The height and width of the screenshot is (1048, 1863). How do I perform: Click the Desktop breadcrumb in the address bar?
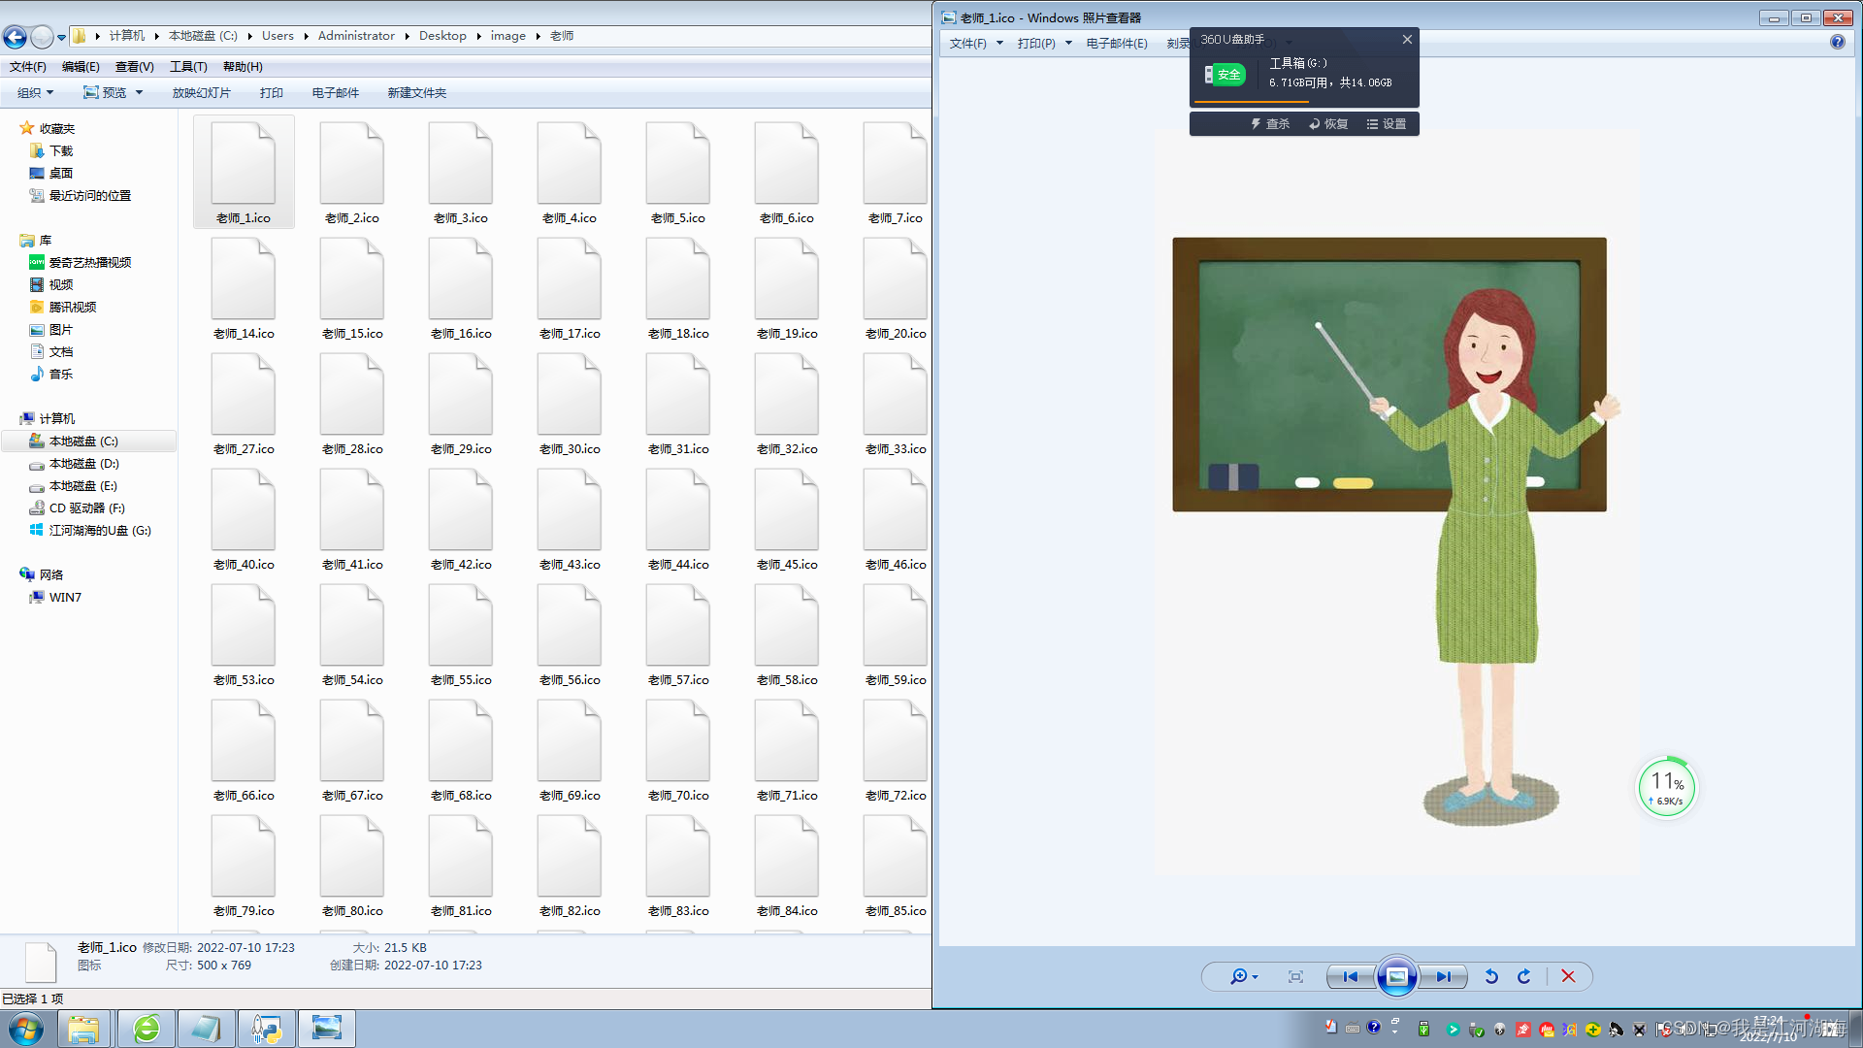pos(442,36)
